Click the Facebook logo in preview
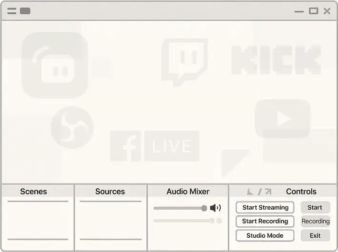The height and width of the screenshot is (252, 338). 125,146
